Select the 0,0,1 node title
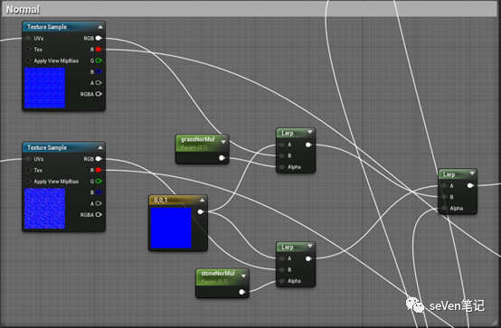The height and width of the screenshot is (328, 501). coord(160,201)
